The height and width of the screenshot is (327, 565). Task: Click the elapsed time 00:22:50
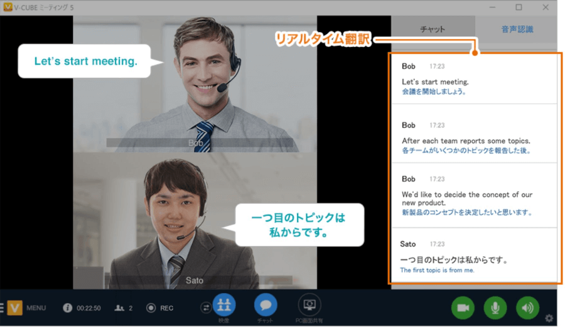pyautogui.click(x=89, y=308)
